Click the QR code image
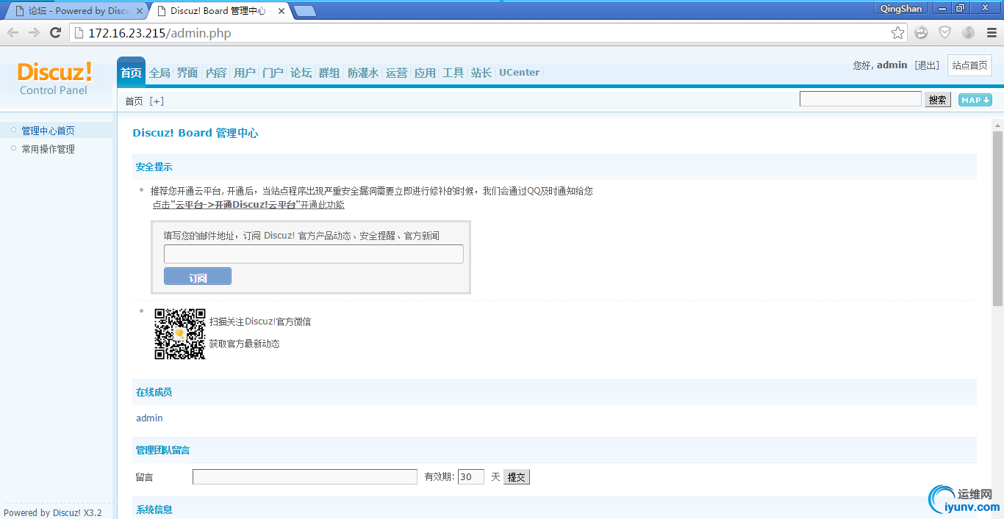Screen dimensions: 1004x519 [179, 334]
